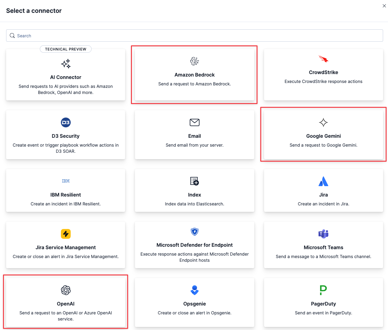Select the OpenAI connector title
Image resolution: width=388 pixels, height=330 pixels.
(x=66, y=304)
